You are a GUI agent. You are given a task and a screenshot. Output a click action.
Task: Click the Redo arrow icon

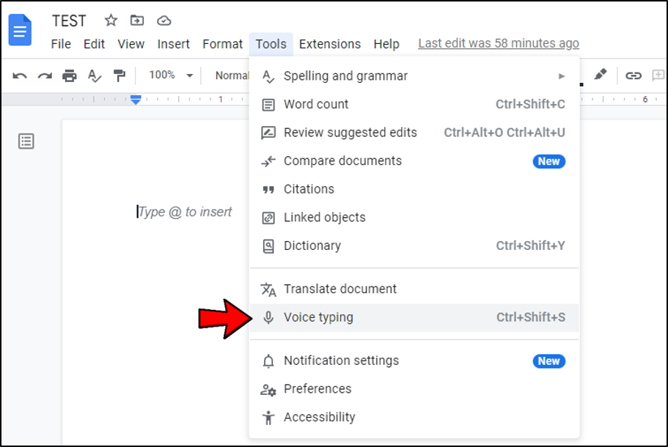[x=45, y=75]
